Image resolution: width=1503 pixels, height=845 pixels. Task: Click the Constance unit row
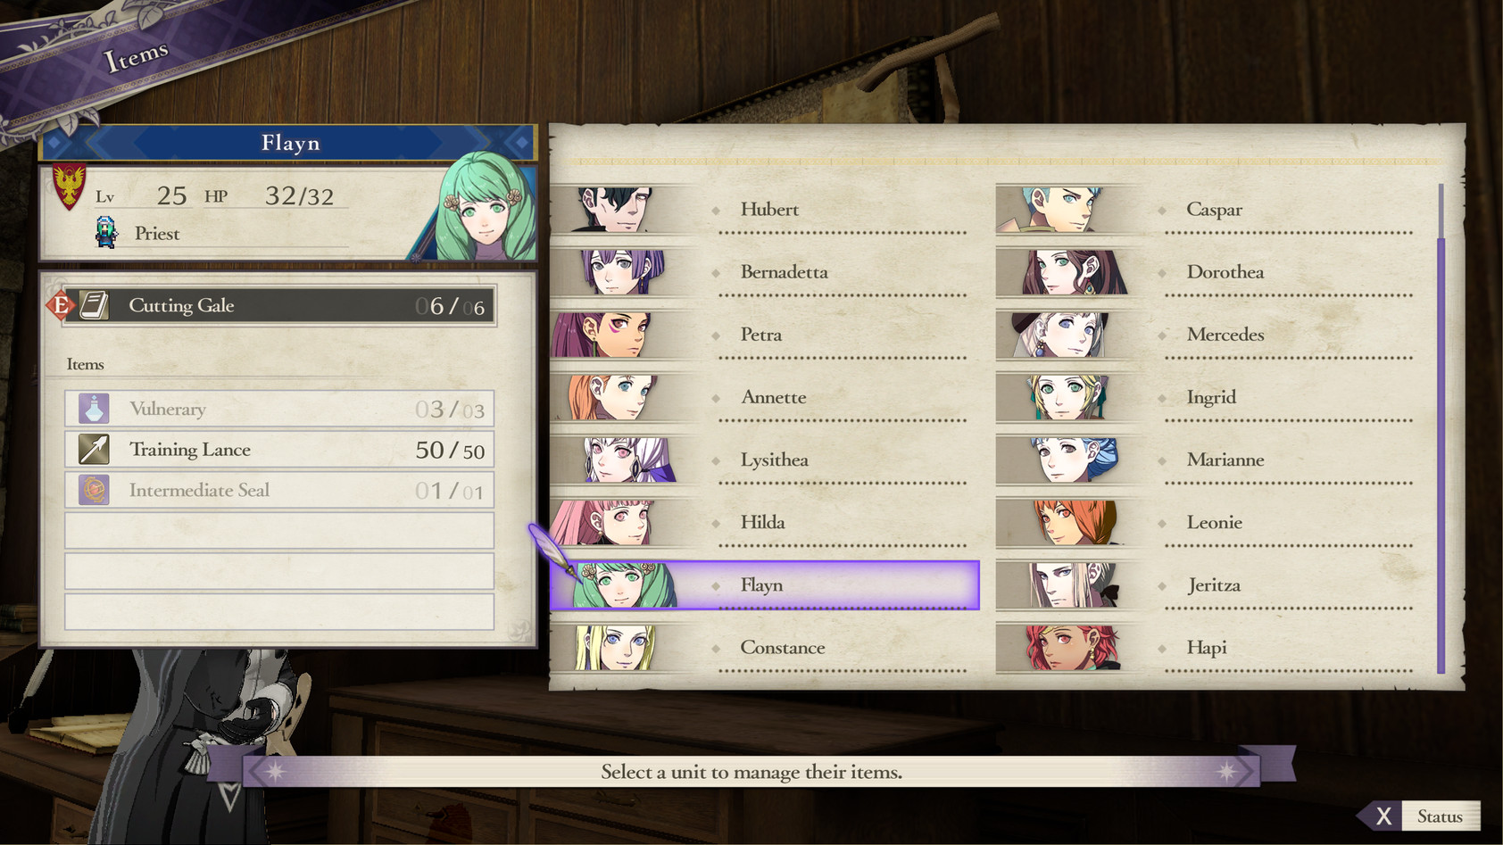783,648
